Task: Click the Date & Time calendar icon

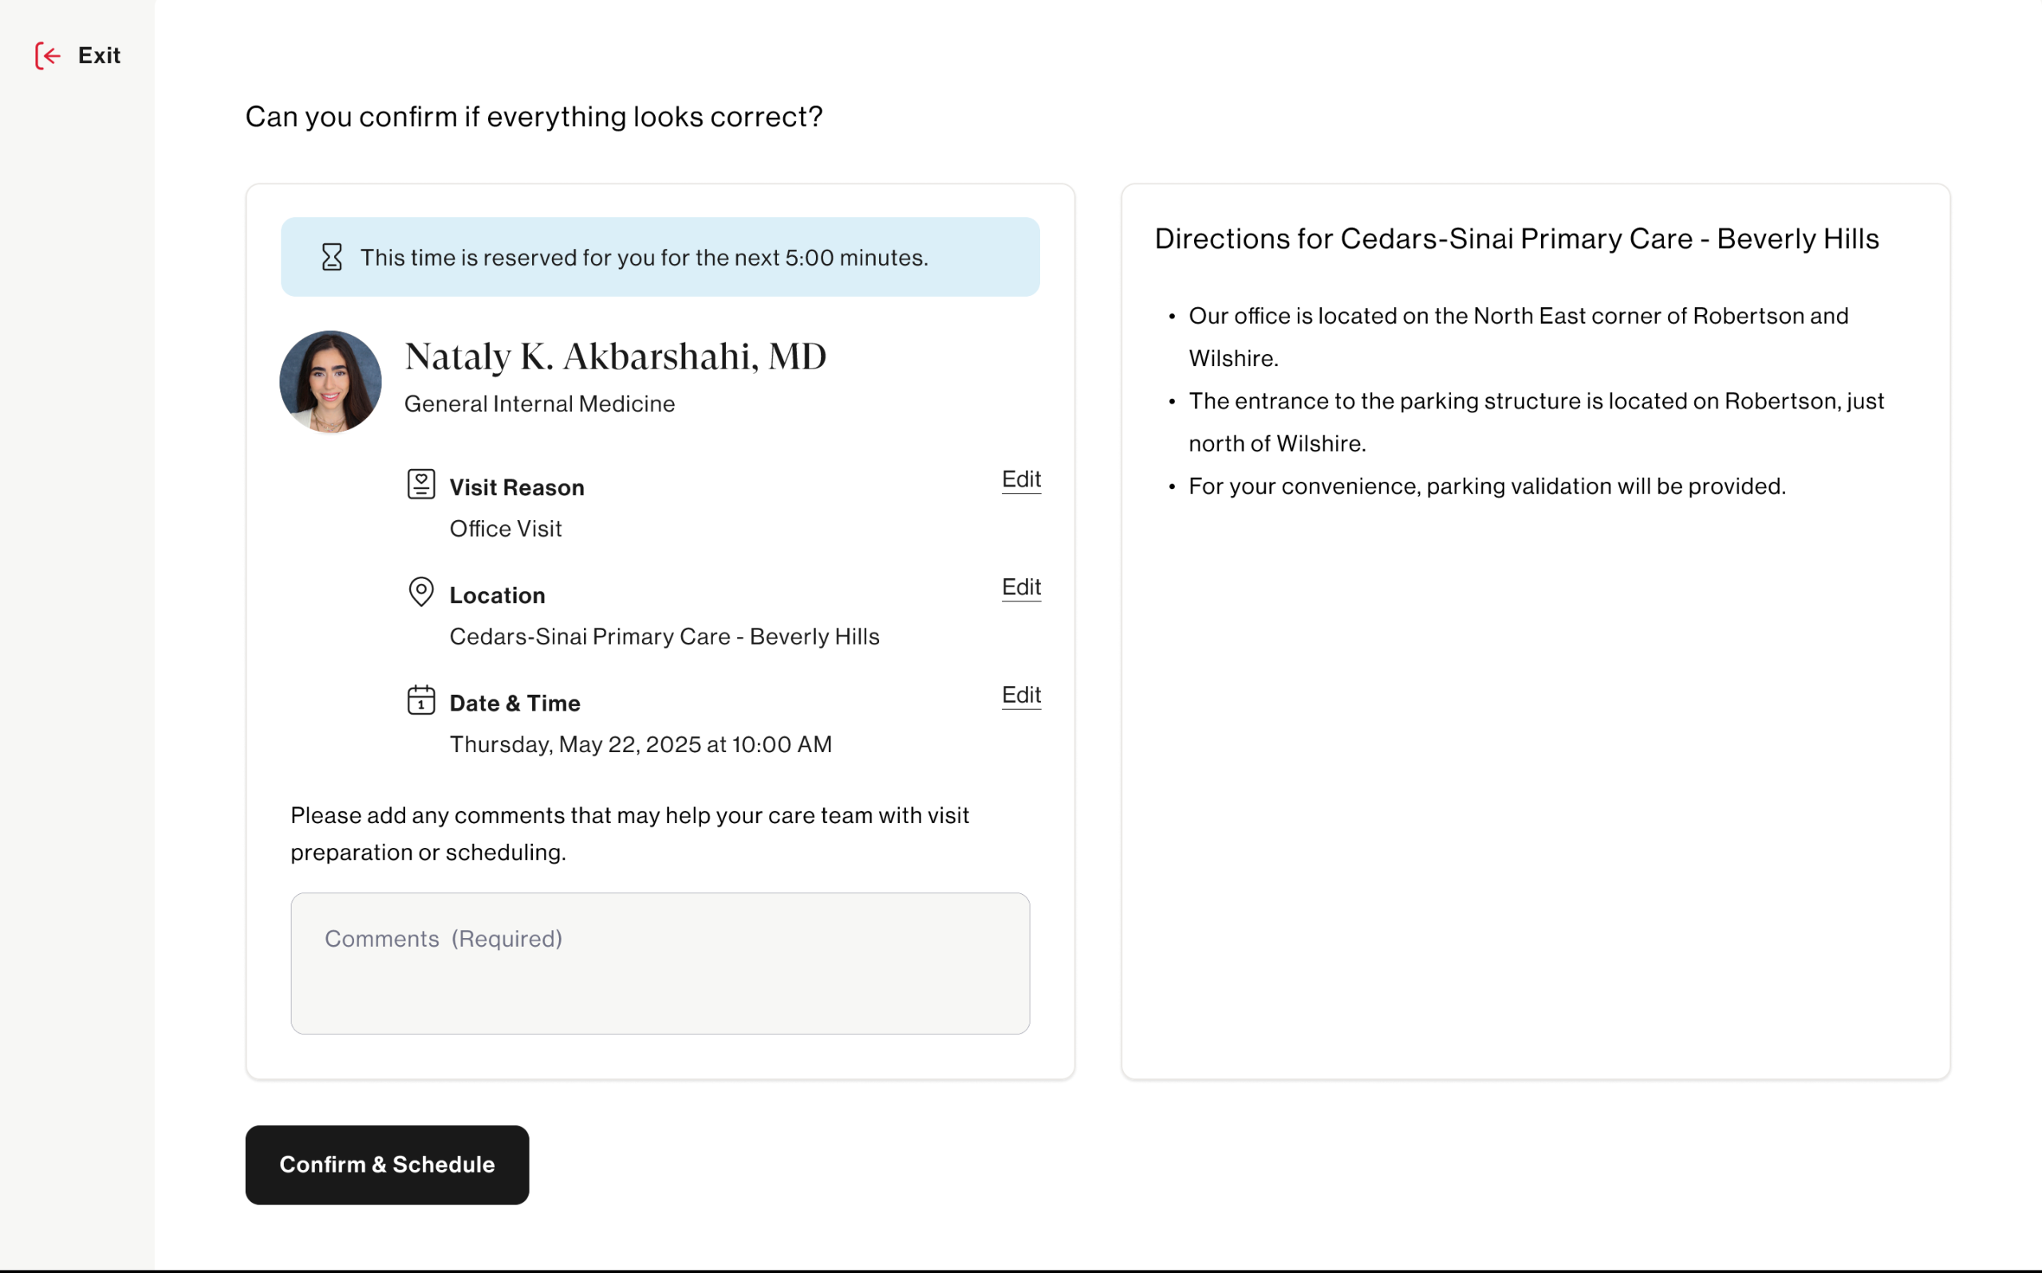Action: coord(421,700)
